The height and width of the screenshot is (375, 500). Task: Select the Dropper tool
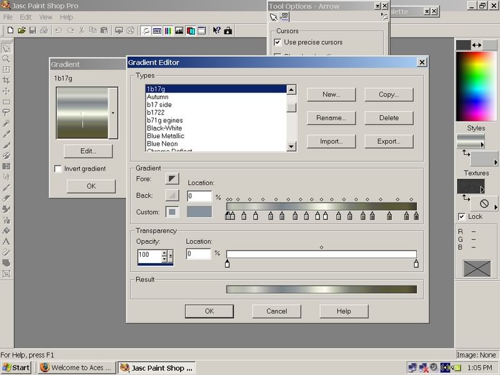tap(6, 134)
